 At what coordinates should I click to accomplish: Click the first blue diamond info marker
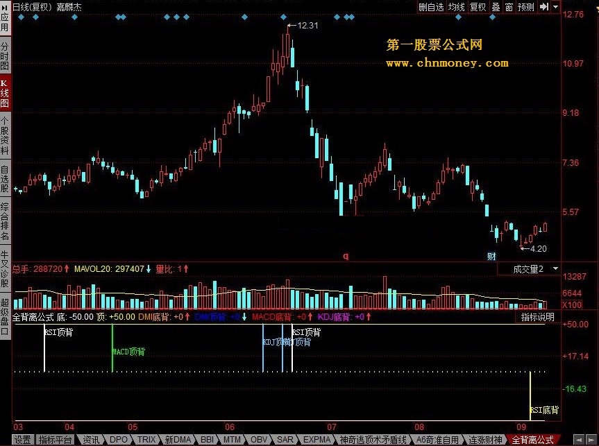point(21,17)
